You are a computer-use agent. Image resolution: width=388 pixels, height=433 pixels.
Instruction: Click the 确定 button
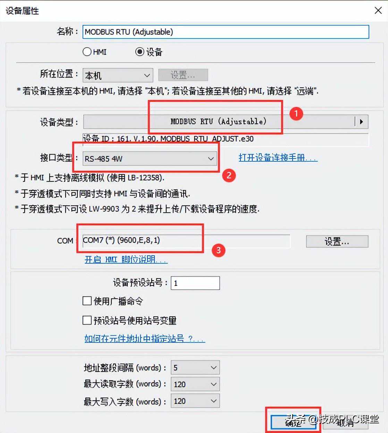coord(293,422)
